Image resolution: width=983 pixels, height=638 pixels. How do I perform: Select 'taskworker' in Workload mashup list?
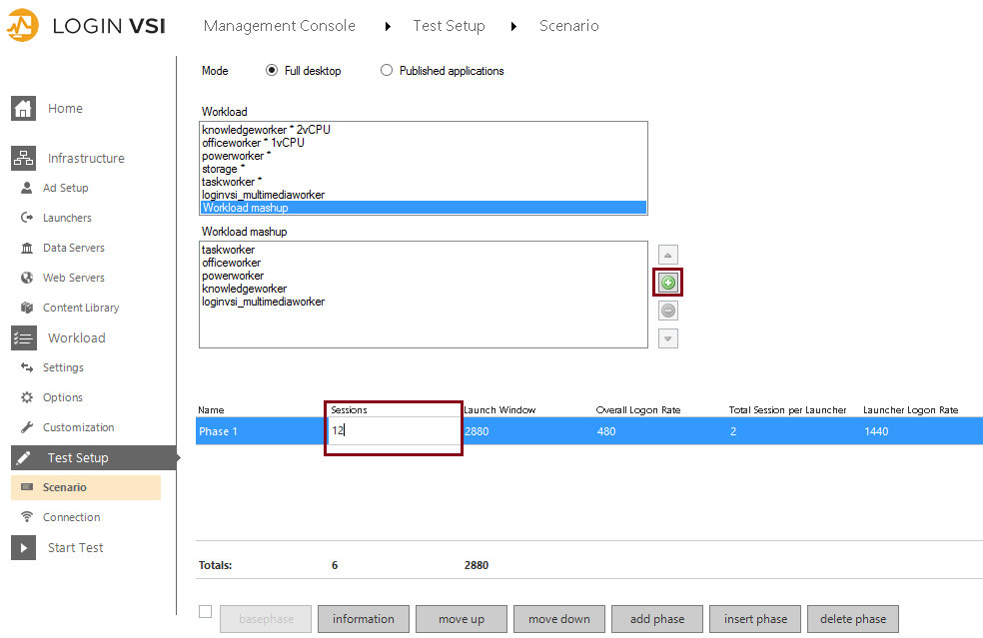424,250
